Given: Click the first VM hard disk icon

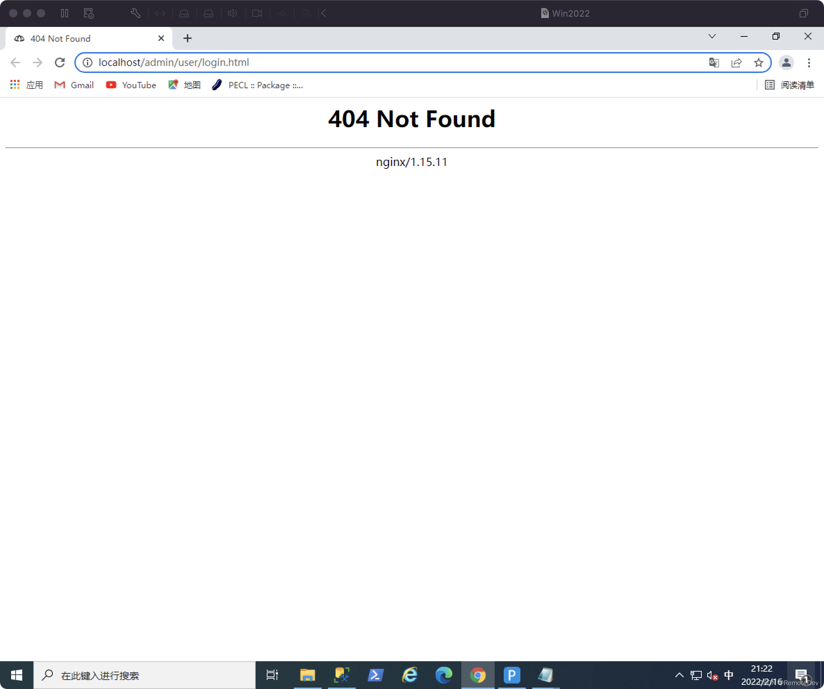Looking at the screenshot, I should (184, 13).
